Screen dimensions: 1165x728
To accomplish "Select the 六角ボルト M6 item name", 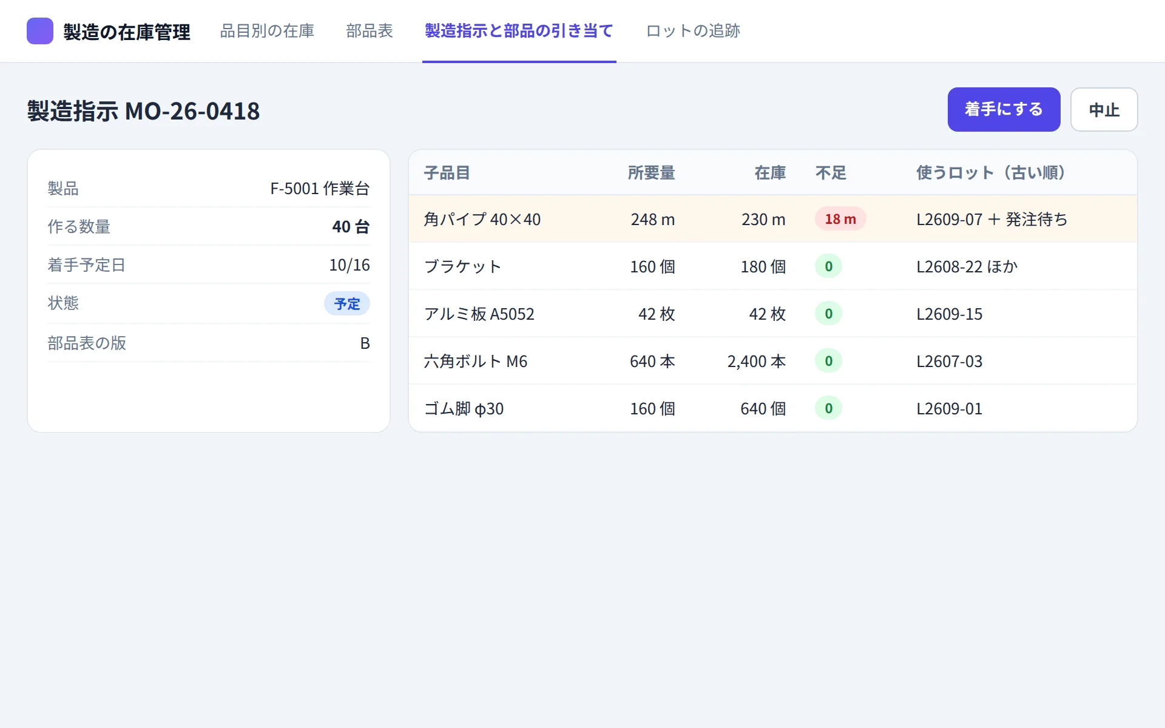I will tap(476, 361).
